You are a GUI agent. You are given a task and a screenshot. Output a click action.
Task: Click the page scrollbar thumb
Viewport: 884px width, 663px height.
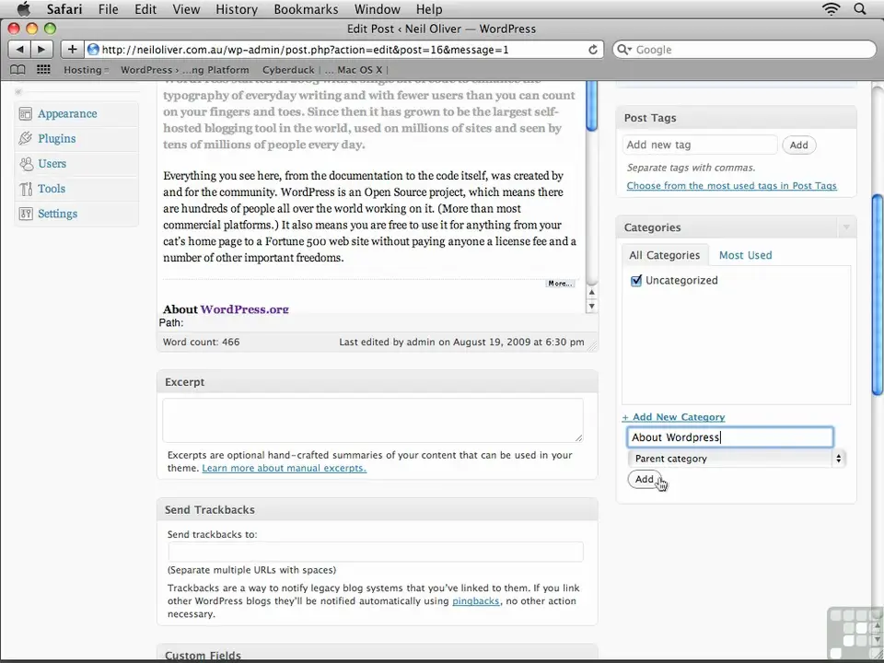pos(878,296)
